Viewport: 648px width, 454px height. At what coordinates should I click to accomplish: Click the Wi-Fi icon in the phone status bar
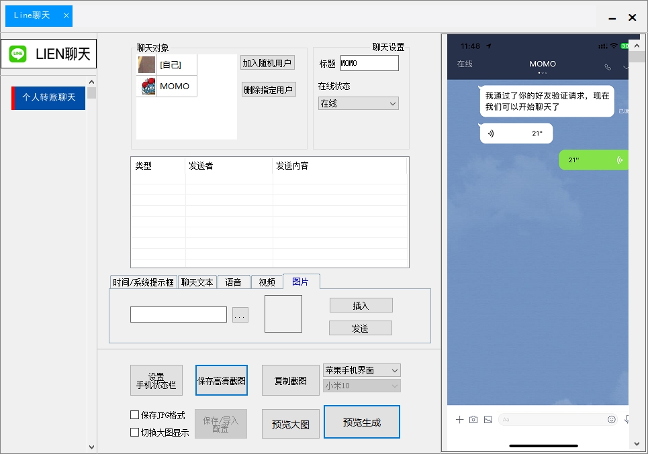[x=612, y=46]
